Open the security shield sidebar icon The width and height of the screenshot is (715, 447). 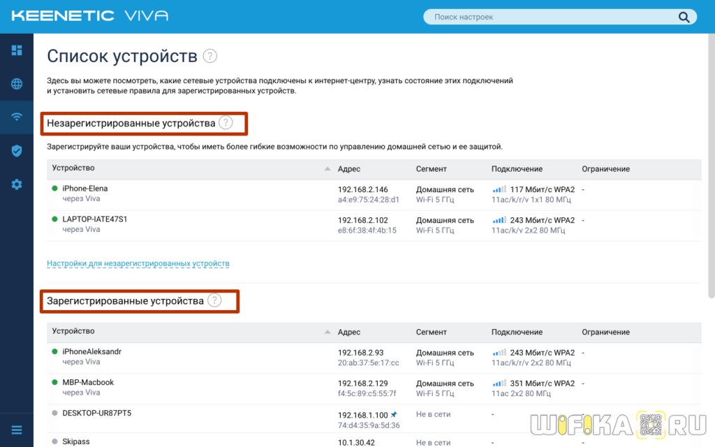pos(17,151)
